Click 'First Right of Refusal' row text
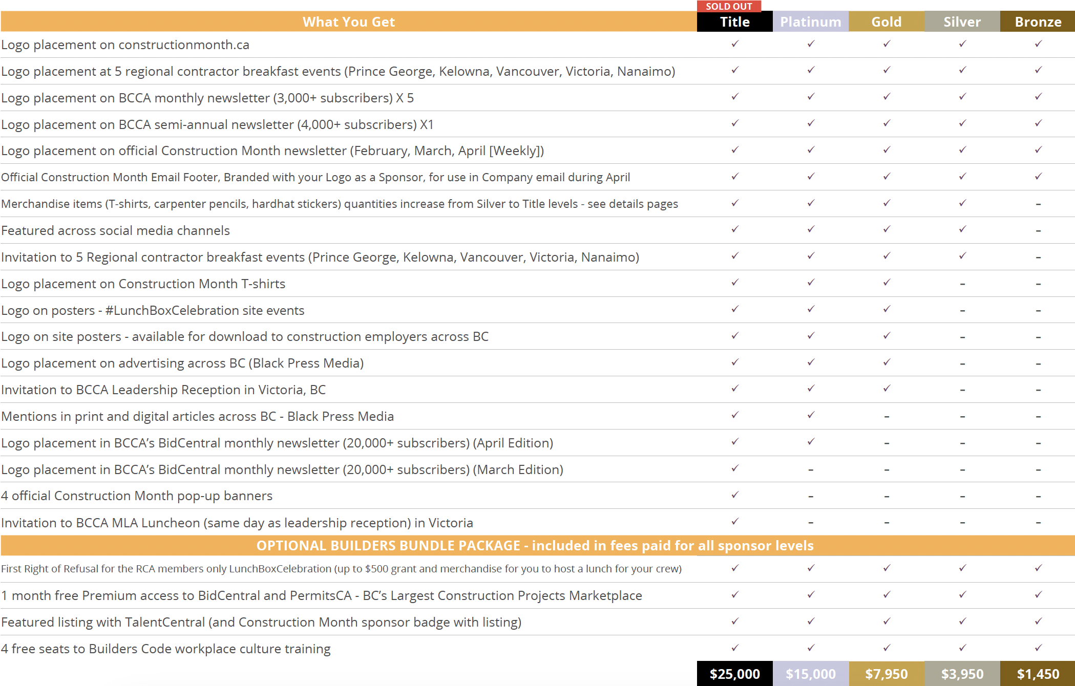This screenshot has width=1075, height=686. pyautogui.click(x=341, y=569)
